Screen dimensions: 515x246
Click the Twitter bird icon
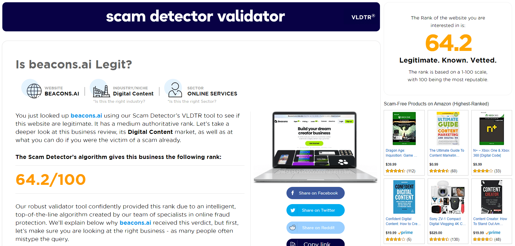click(293, 210)
